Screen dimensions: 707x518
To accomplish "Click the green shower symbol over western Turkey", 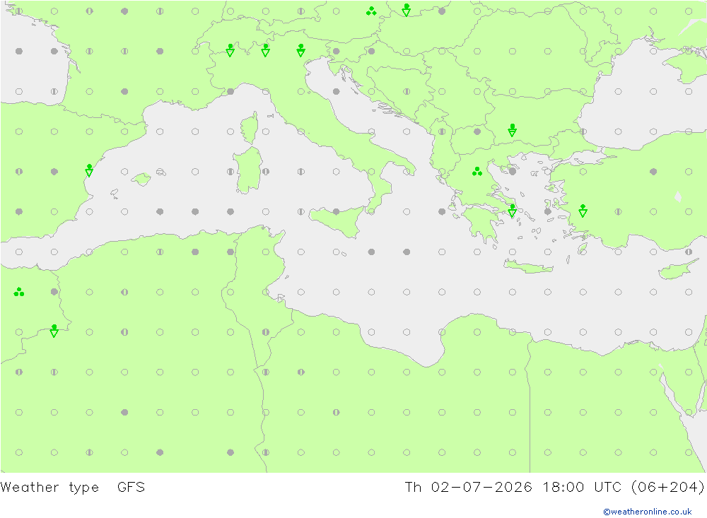I will [x=583, y=211].
